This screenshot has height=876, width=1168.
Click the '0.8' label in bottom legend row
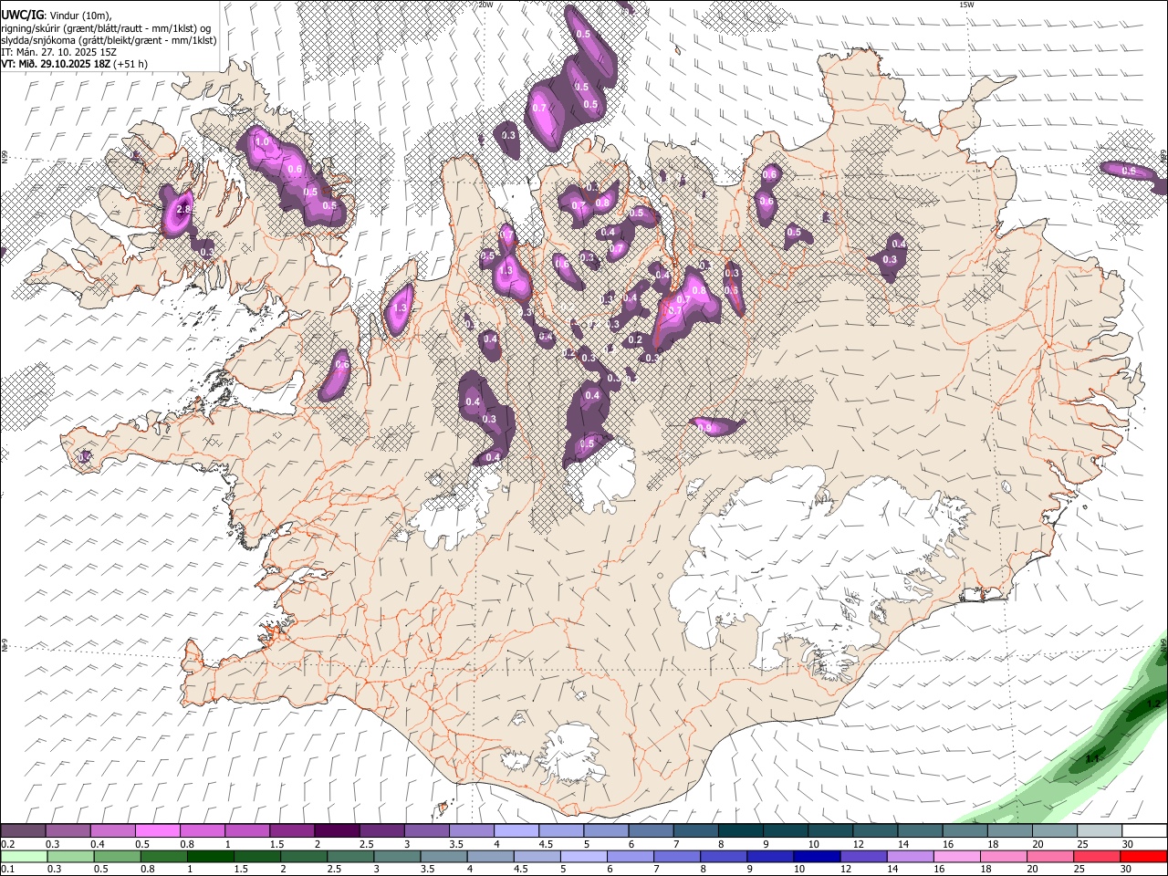(x=148, y=869)
